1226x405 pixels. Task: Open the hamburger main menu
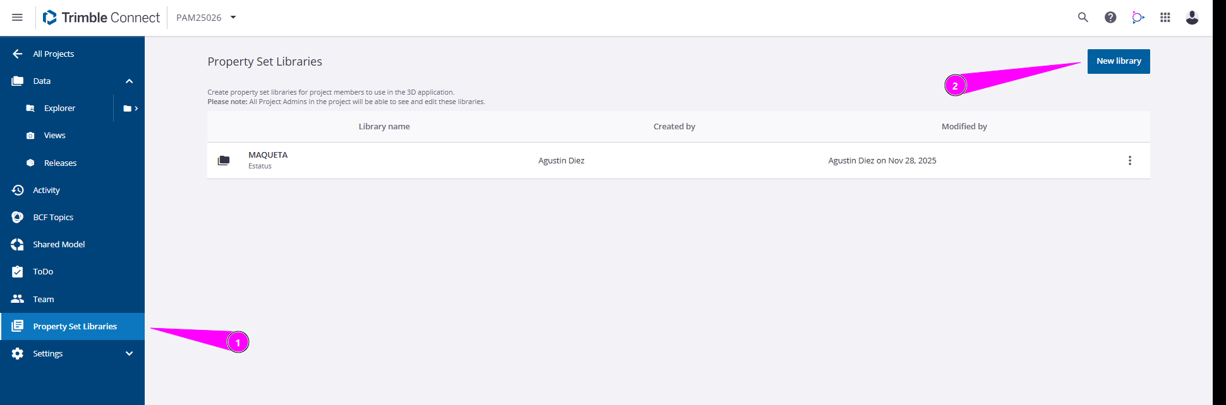coord(17,18)
